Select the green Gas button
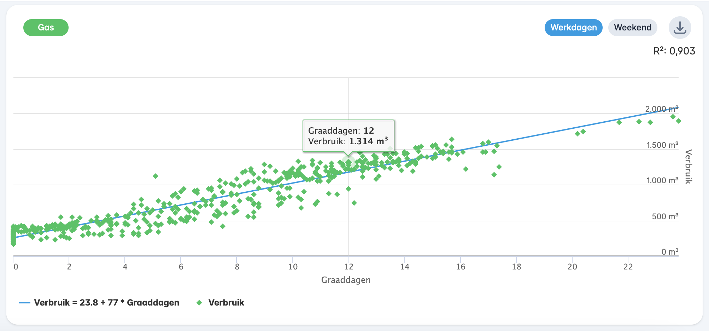Screen dimensions: 709x331 pos(46,27)
